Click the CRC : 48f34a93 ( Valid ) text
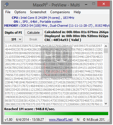Image resolution: width=113 pixels, height=125 pixels. (63, 40)
